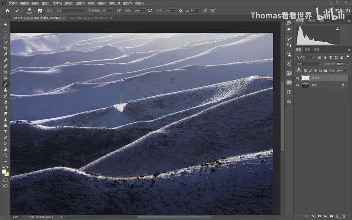Select the Pen tool
The image size is (352, 220).
click(5, 137)
